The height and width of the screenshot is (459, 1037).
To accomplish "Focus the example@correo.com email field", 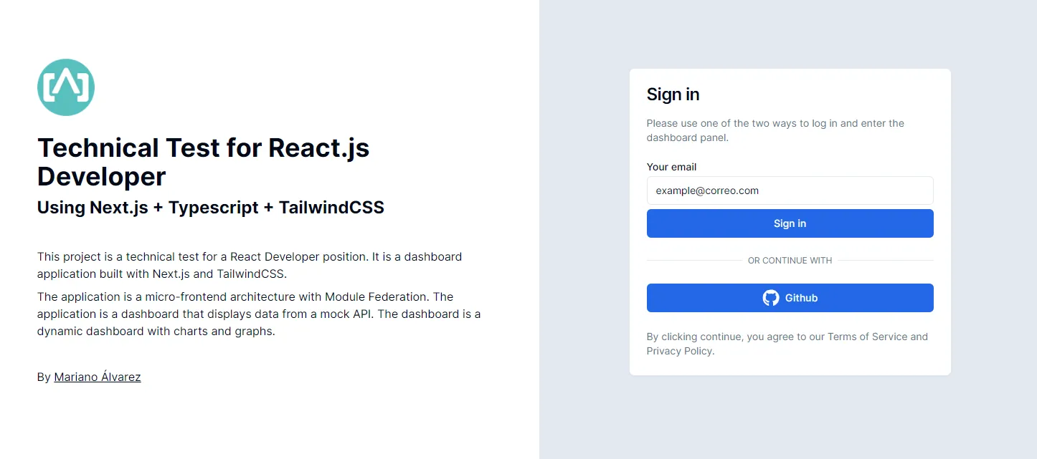I will 790,190.
